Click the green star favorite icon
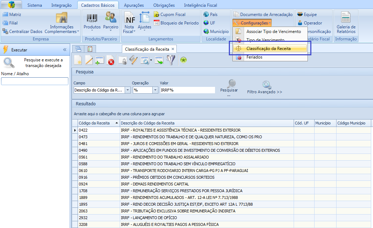373x228 pixels. 183,60
